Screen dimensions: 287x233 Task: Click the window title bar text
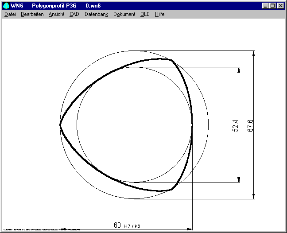tap(62, 6)
